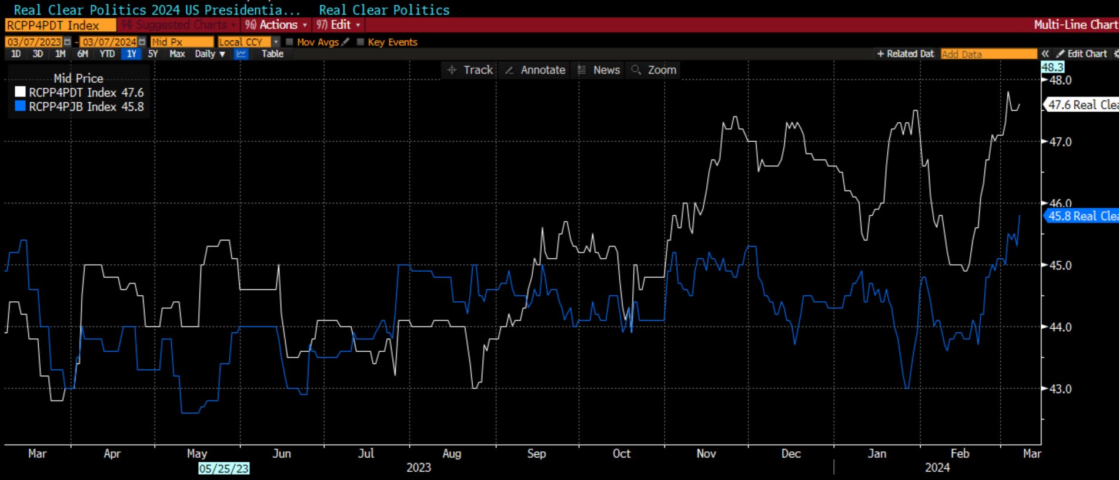The image size is (1119, 480).
Task: Select the 3D range tab
Action: [x=38, y=54]
